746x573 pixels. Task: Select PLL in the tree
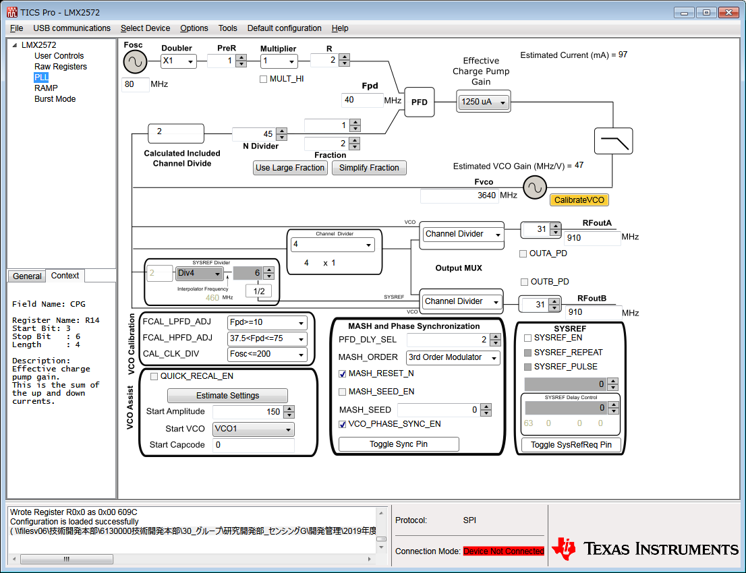(x=41, y=77)
